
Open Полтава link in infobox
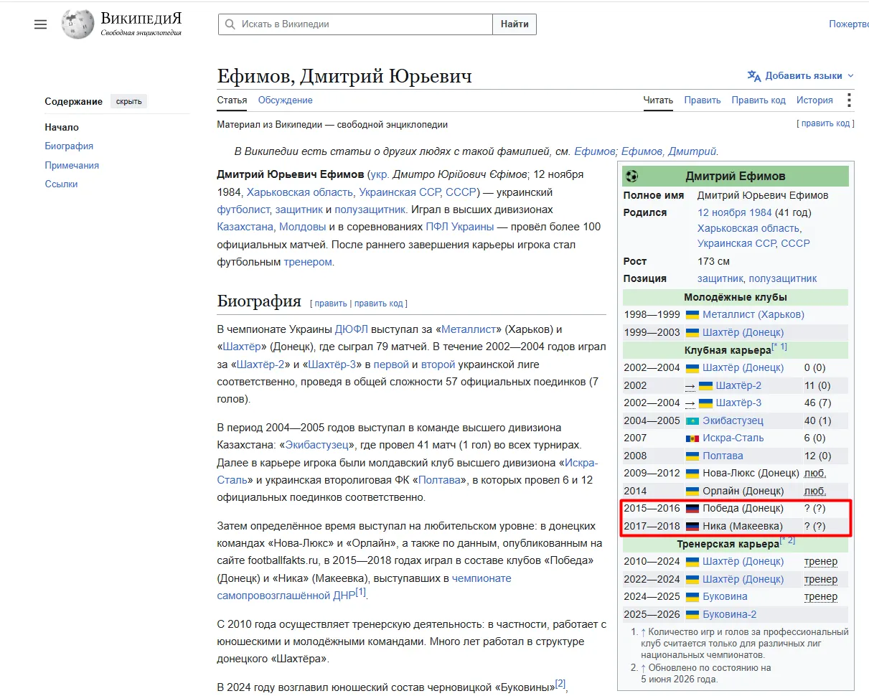[x=723, y=456]
